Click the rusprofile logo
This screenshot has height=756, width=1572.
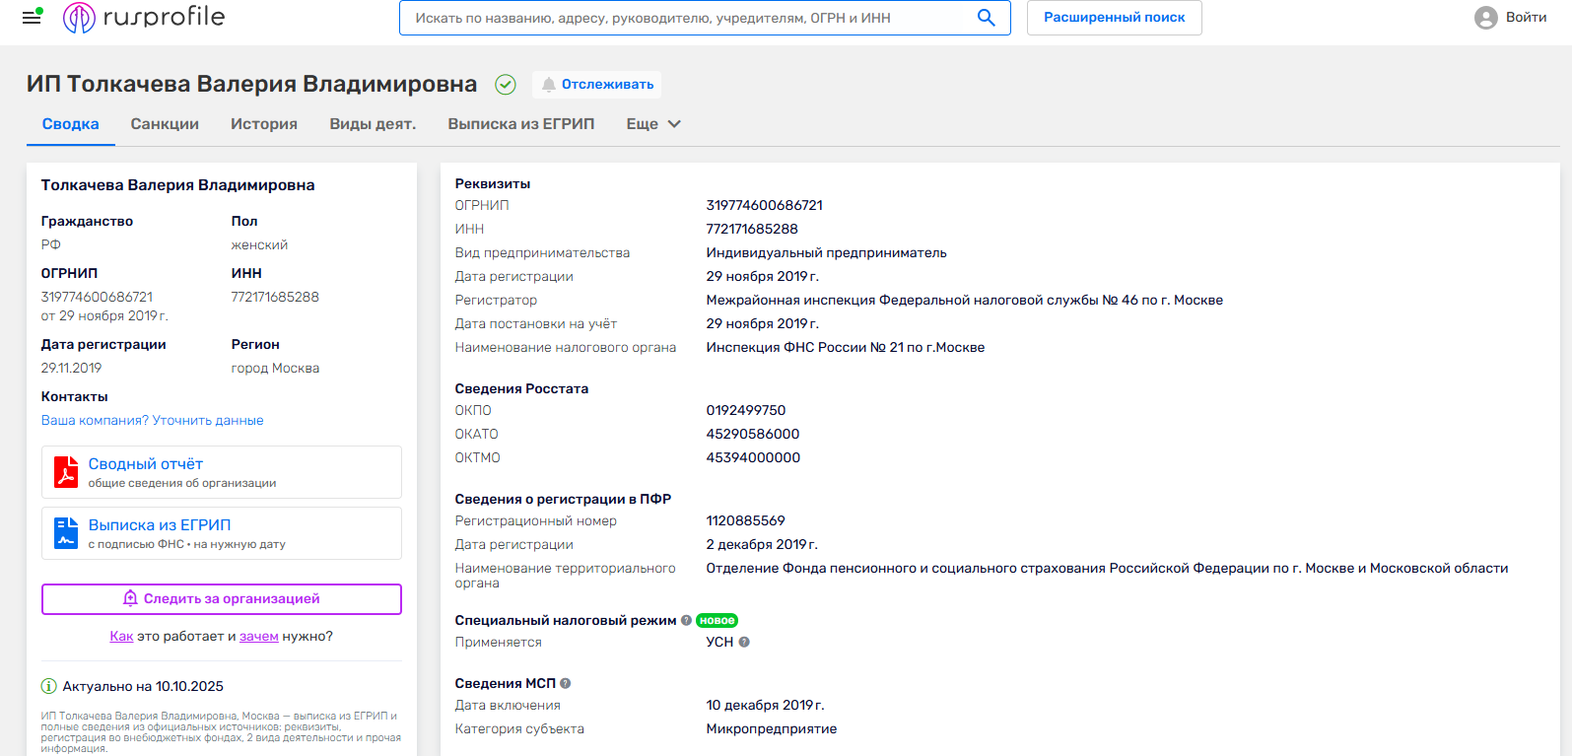click(x=144, y=18)
